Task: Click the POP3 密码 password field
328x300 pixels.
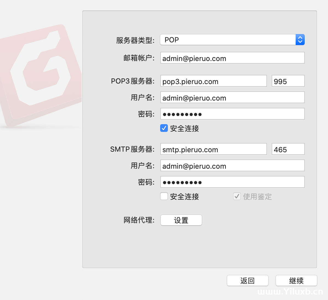Action: 232,114
